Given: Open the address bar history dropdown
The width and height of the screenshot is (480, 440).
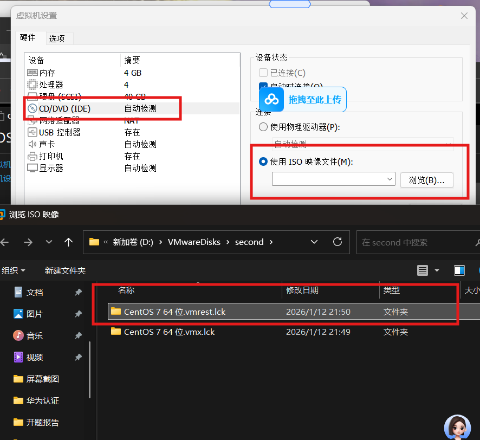Looking at the screenshot, I should pyautogui.click(x=314, y=242).
